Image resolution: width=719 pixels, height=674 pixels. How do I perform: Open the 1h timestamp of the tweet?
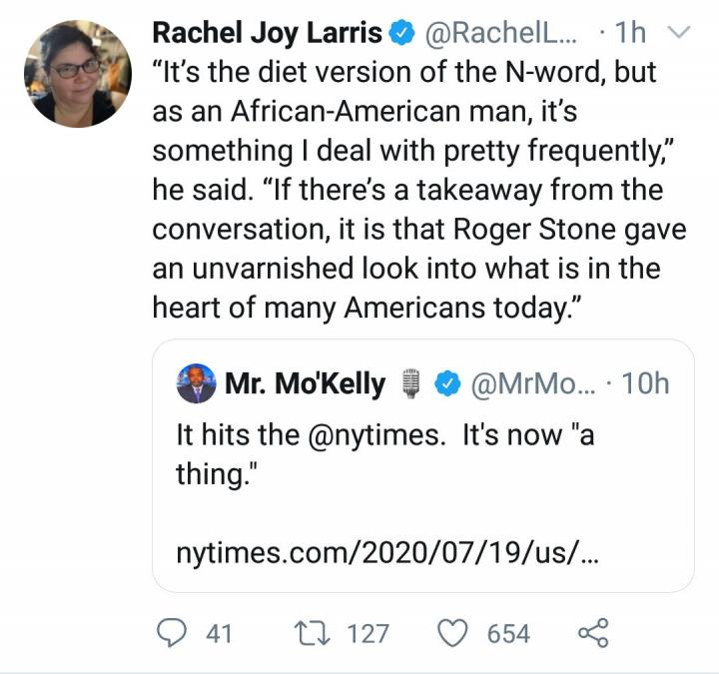pyautogui.click(x=630, y=33)
